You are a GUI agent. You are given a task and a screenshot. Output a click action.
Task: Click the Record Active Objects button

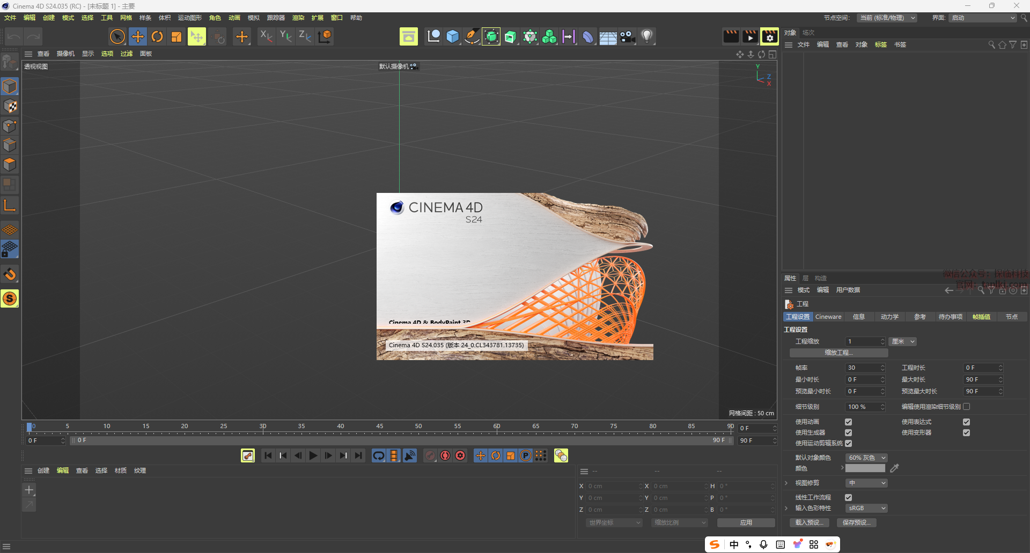click(x=430, y=455)
